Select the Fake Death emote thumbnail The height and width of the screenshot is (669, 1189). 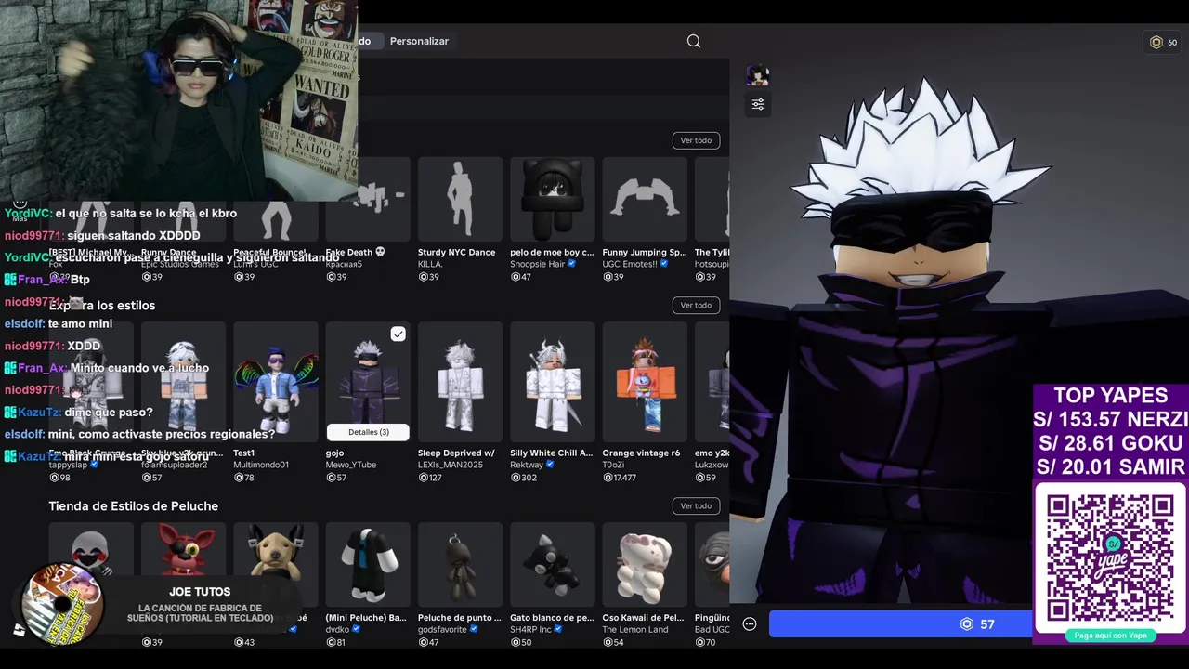point(368,199)
